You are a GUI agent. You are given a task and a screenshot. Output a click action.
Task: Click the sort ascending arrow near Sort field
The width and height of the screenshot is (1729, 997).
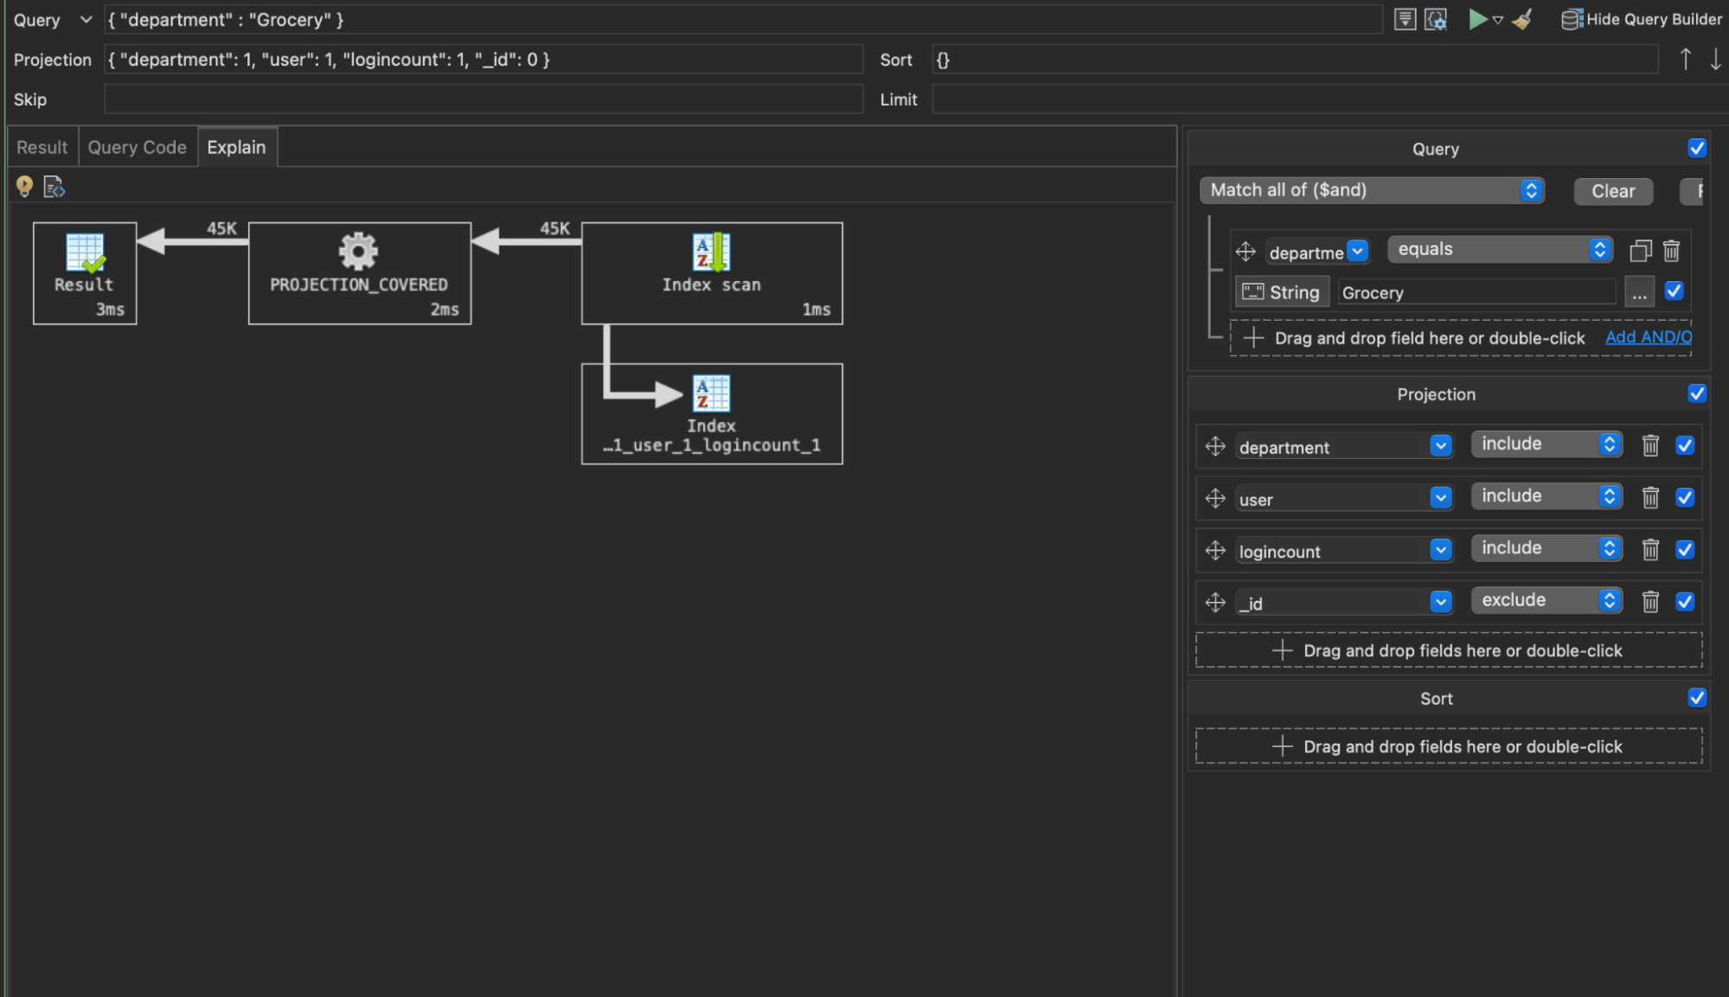click(x=1685, y=59)
